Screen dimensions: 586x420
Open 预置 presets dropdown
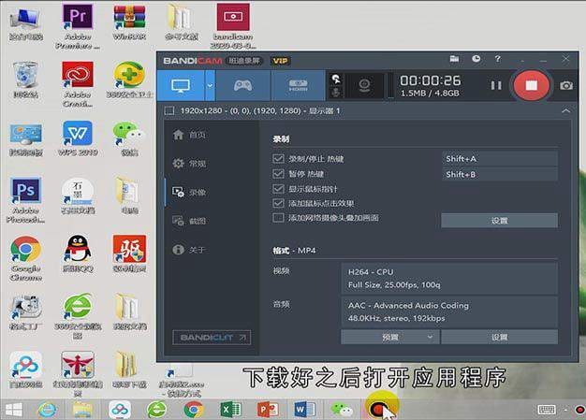[389, 337]
